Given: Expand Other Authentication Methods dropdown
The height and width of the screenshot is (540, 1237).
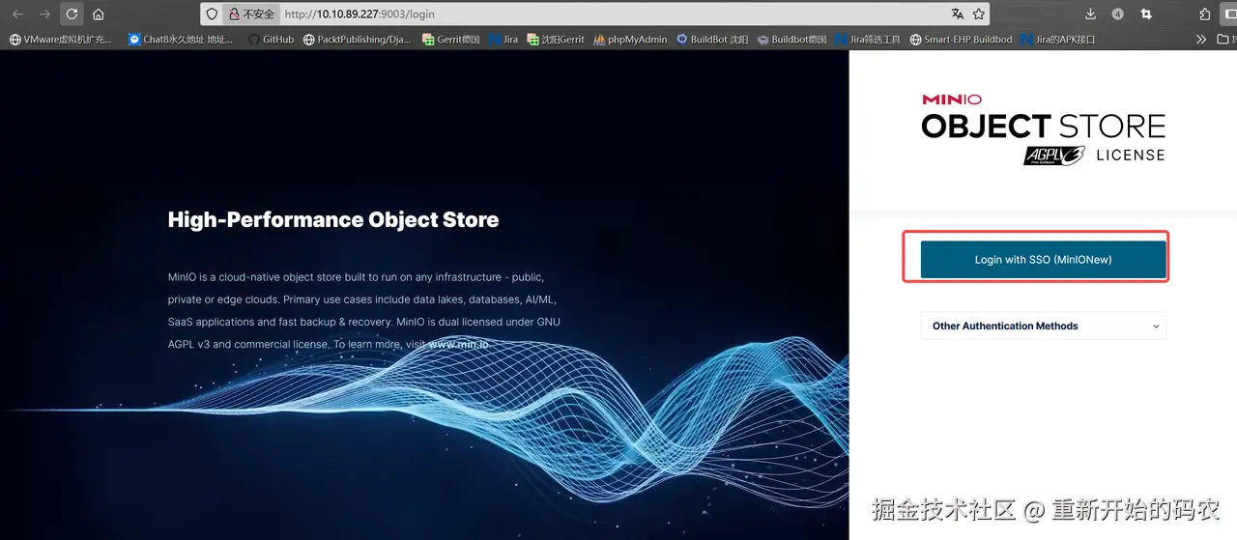Looking at the screenshot, I should (x=1043, y=326).
